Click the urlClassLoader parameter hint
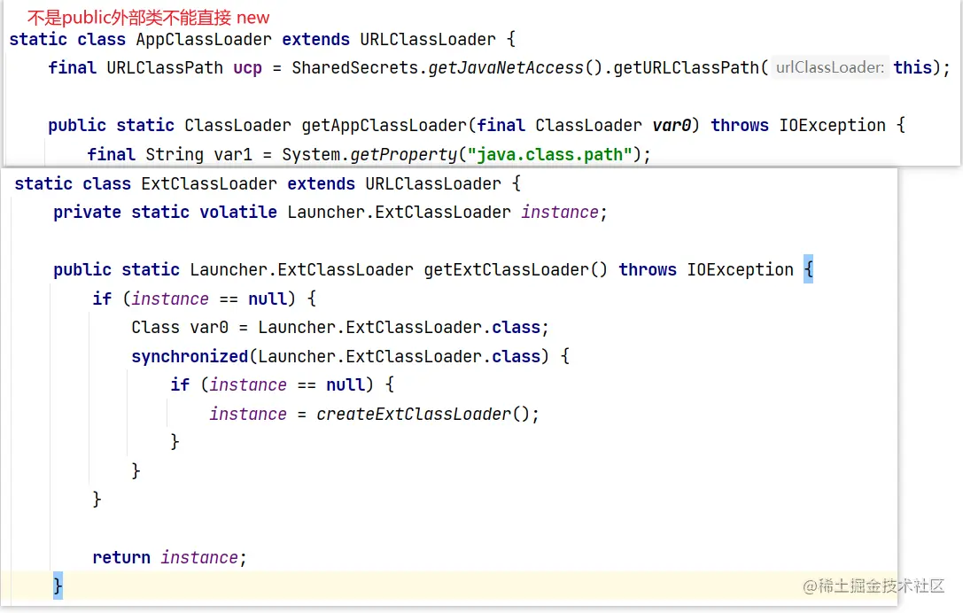Screen dimensions: 963x613 click(830, 67)
